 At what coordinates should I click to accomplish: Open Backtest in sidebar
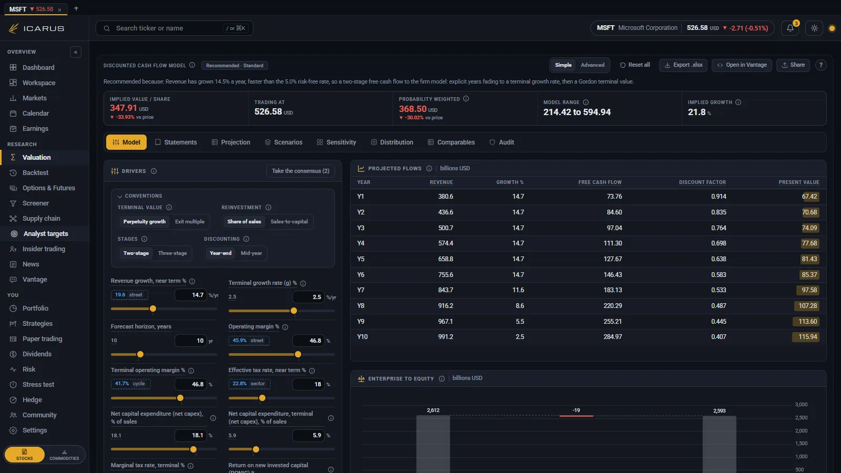[x=45, y=173]
